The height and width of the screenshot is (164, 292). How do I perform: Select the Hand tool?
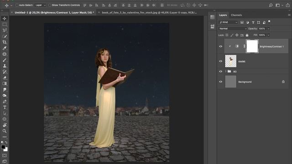5,125
